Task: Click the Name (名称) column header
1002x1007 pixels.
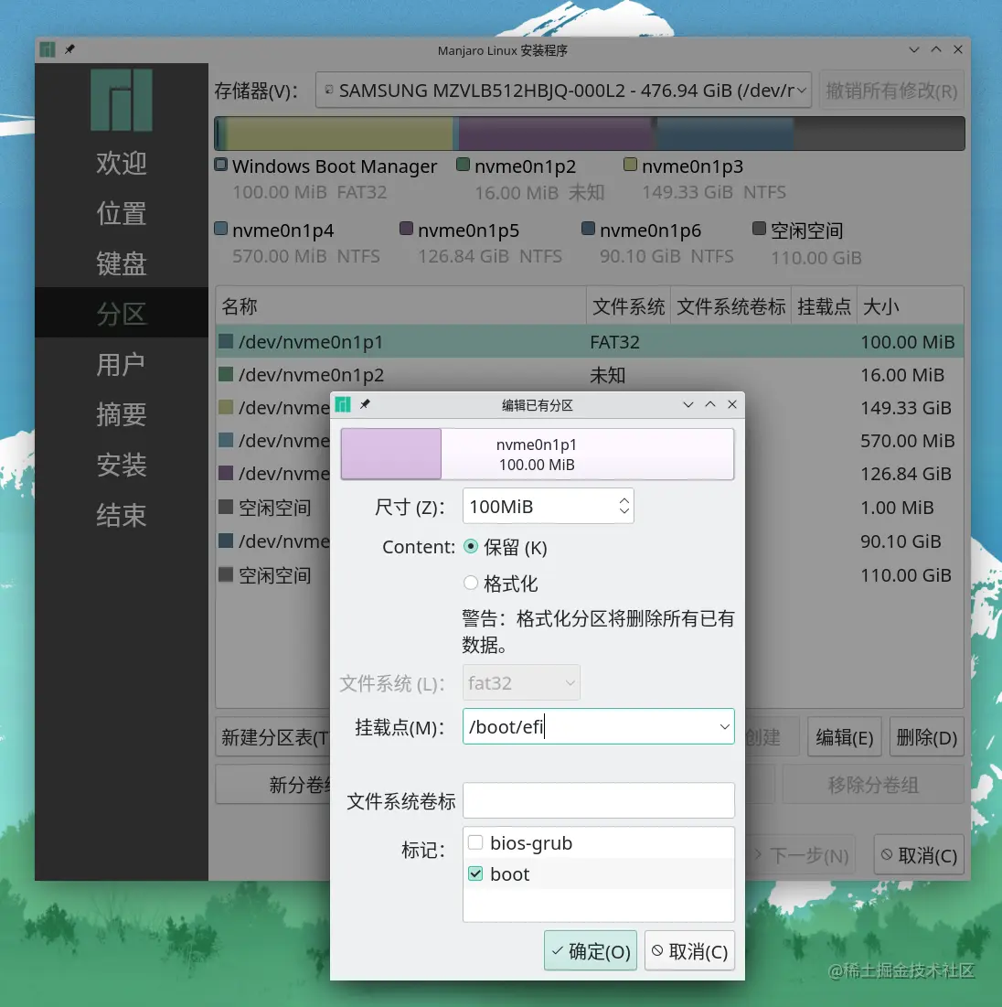Action: (400, 306)
